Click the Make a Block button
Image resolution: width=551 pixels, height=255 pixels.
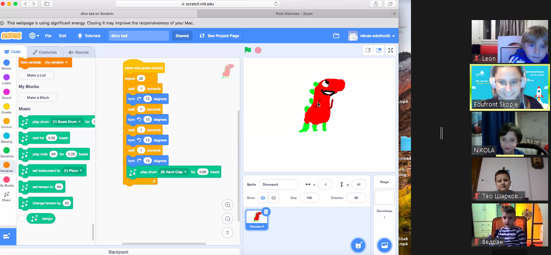click(x=38, y=97)
